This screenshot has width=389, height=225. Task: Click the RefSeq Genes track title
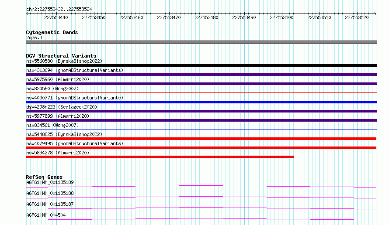tap(45, 177)
